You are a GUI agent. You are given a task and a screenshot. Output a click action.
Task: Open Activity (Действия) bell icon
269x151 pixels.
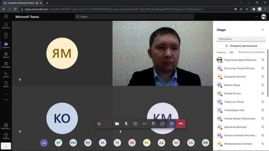(x=6, y=25)
